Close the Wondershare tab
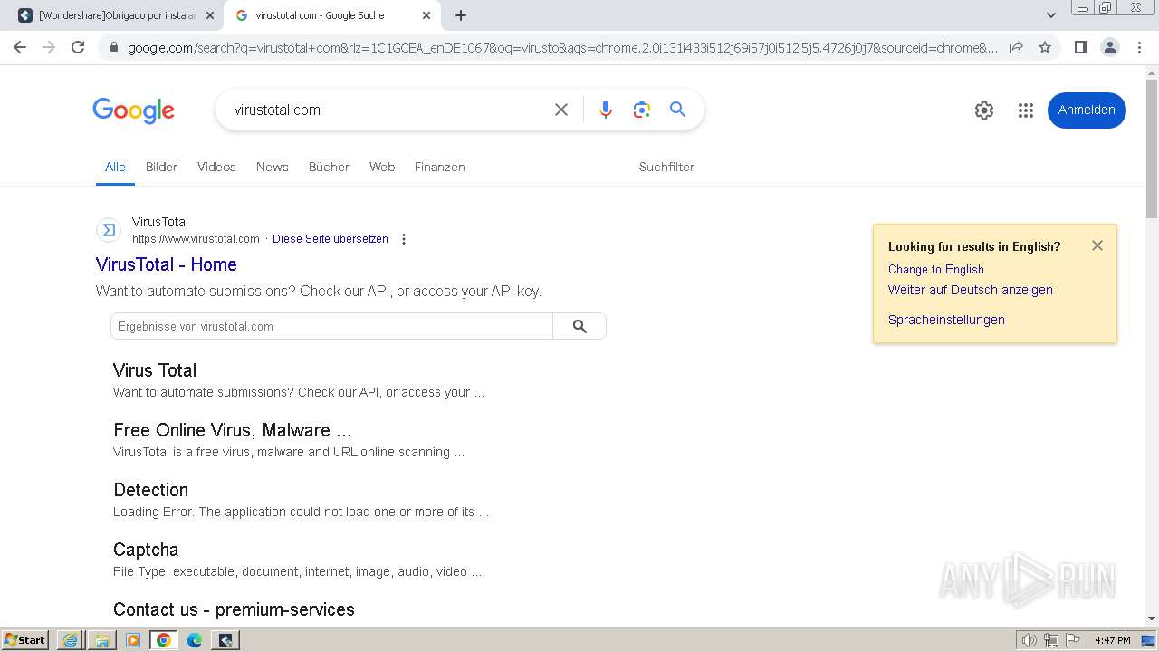 [209, 15]
